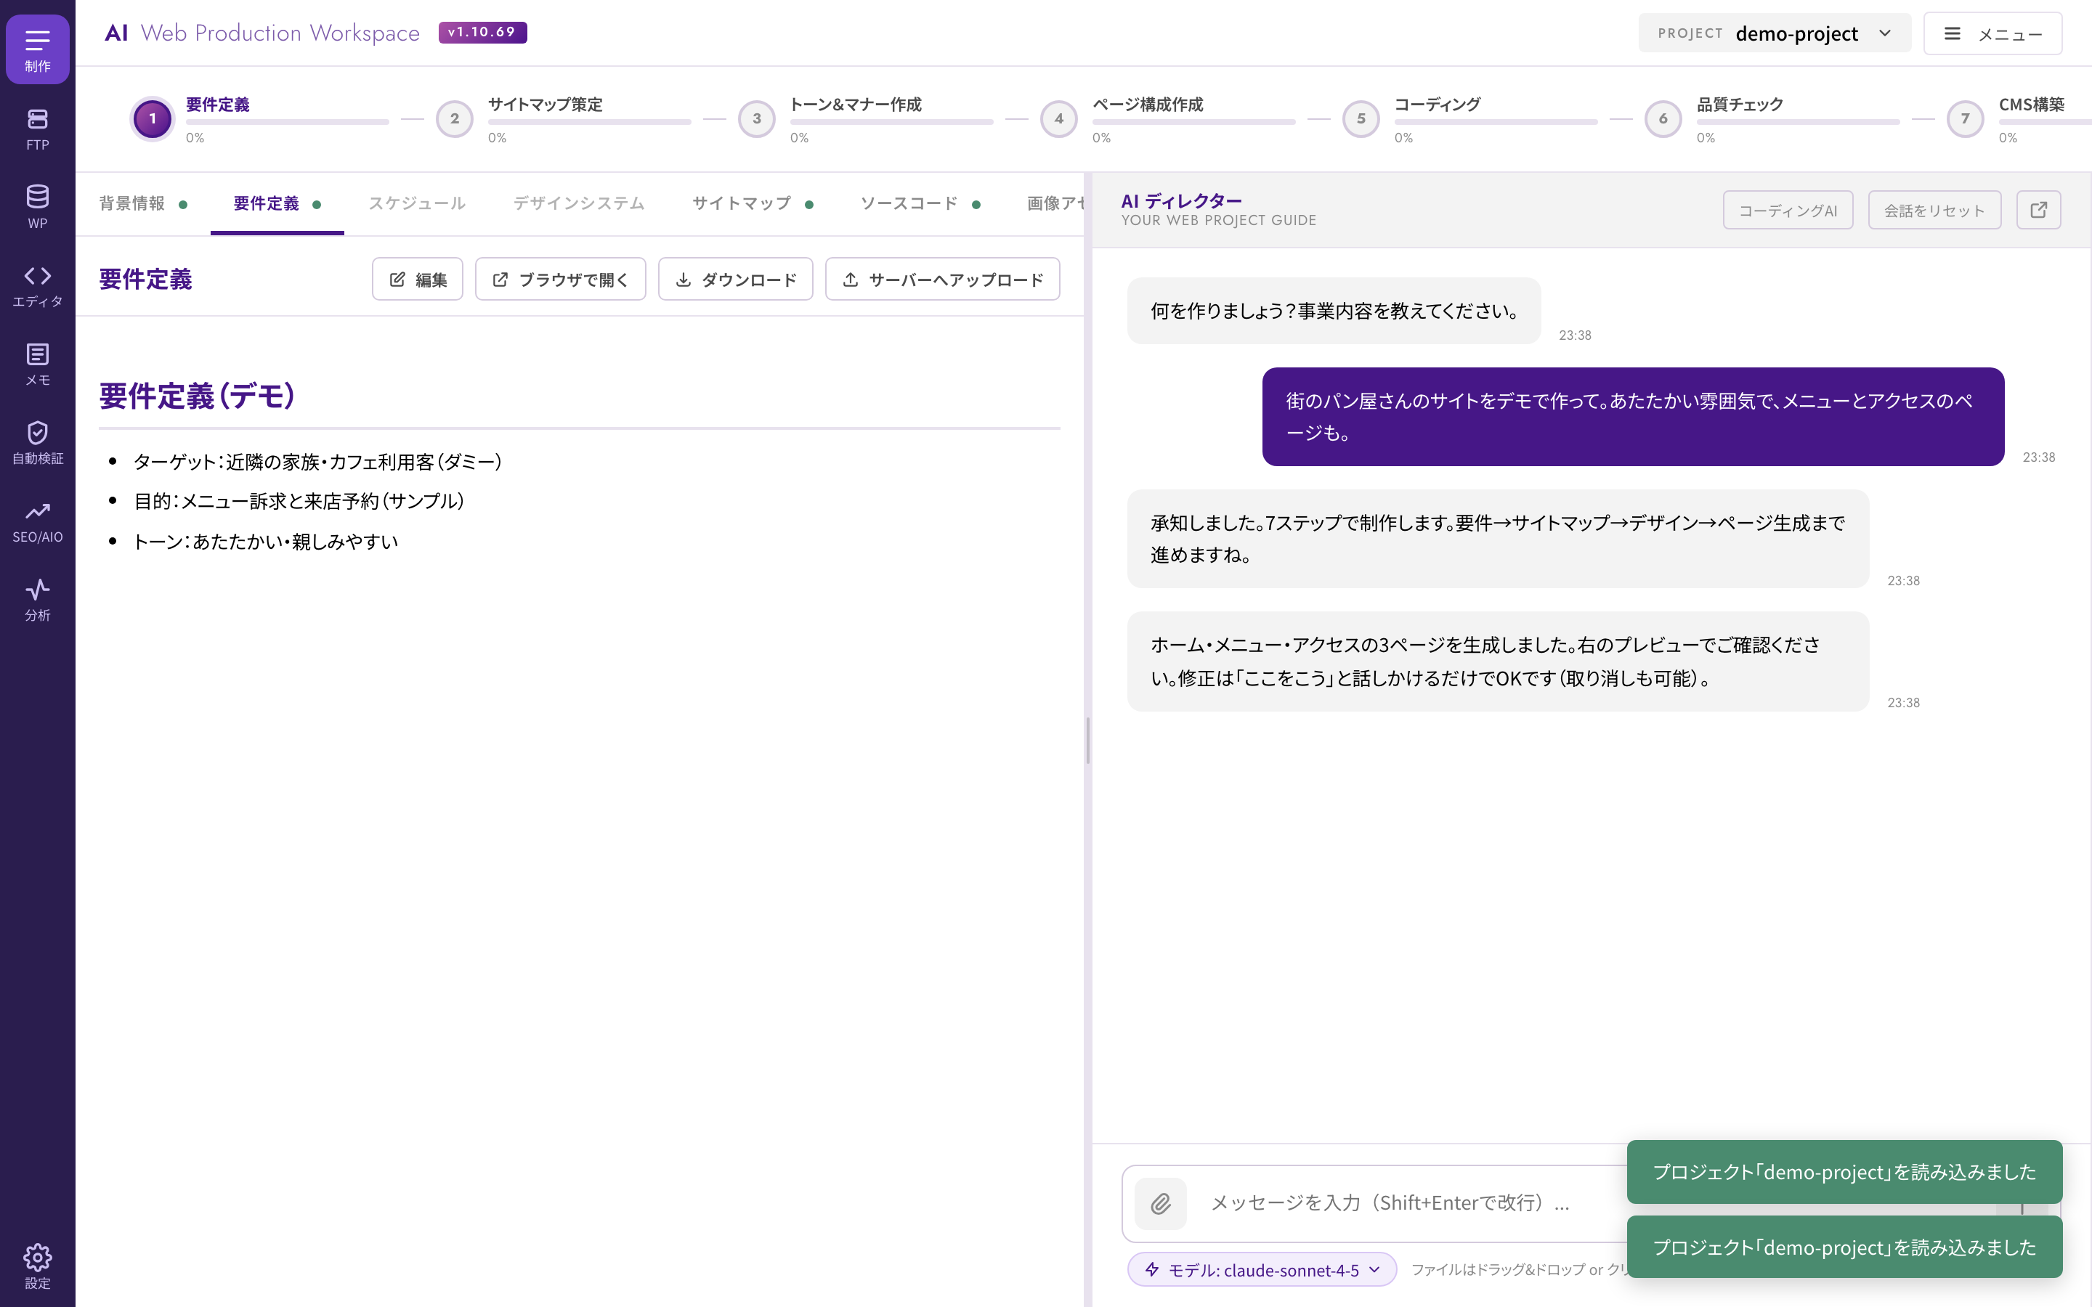
Task: Click the 何を作りましょう chat bubble
Action: (x=1334, y=310)
